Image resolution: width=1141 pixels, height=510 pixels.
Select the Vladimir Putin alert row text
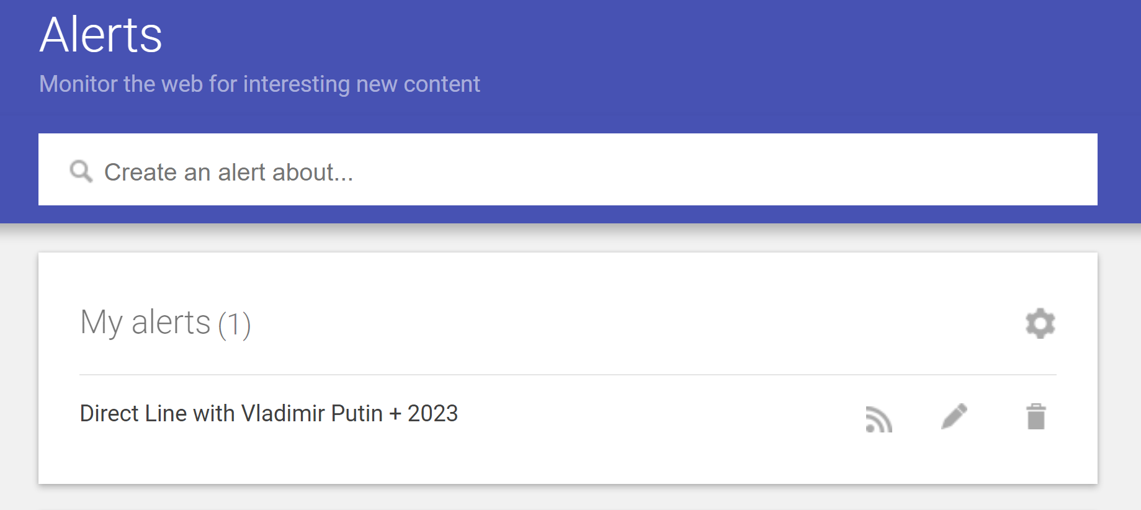pyautogui.click(x=269, y=413)
